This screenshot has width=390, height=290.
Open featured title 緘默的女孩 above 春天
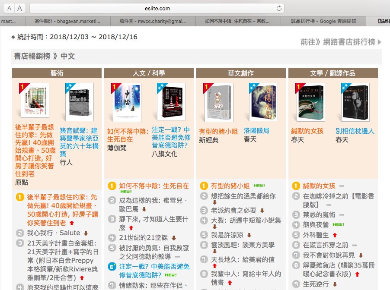[307, 131]
